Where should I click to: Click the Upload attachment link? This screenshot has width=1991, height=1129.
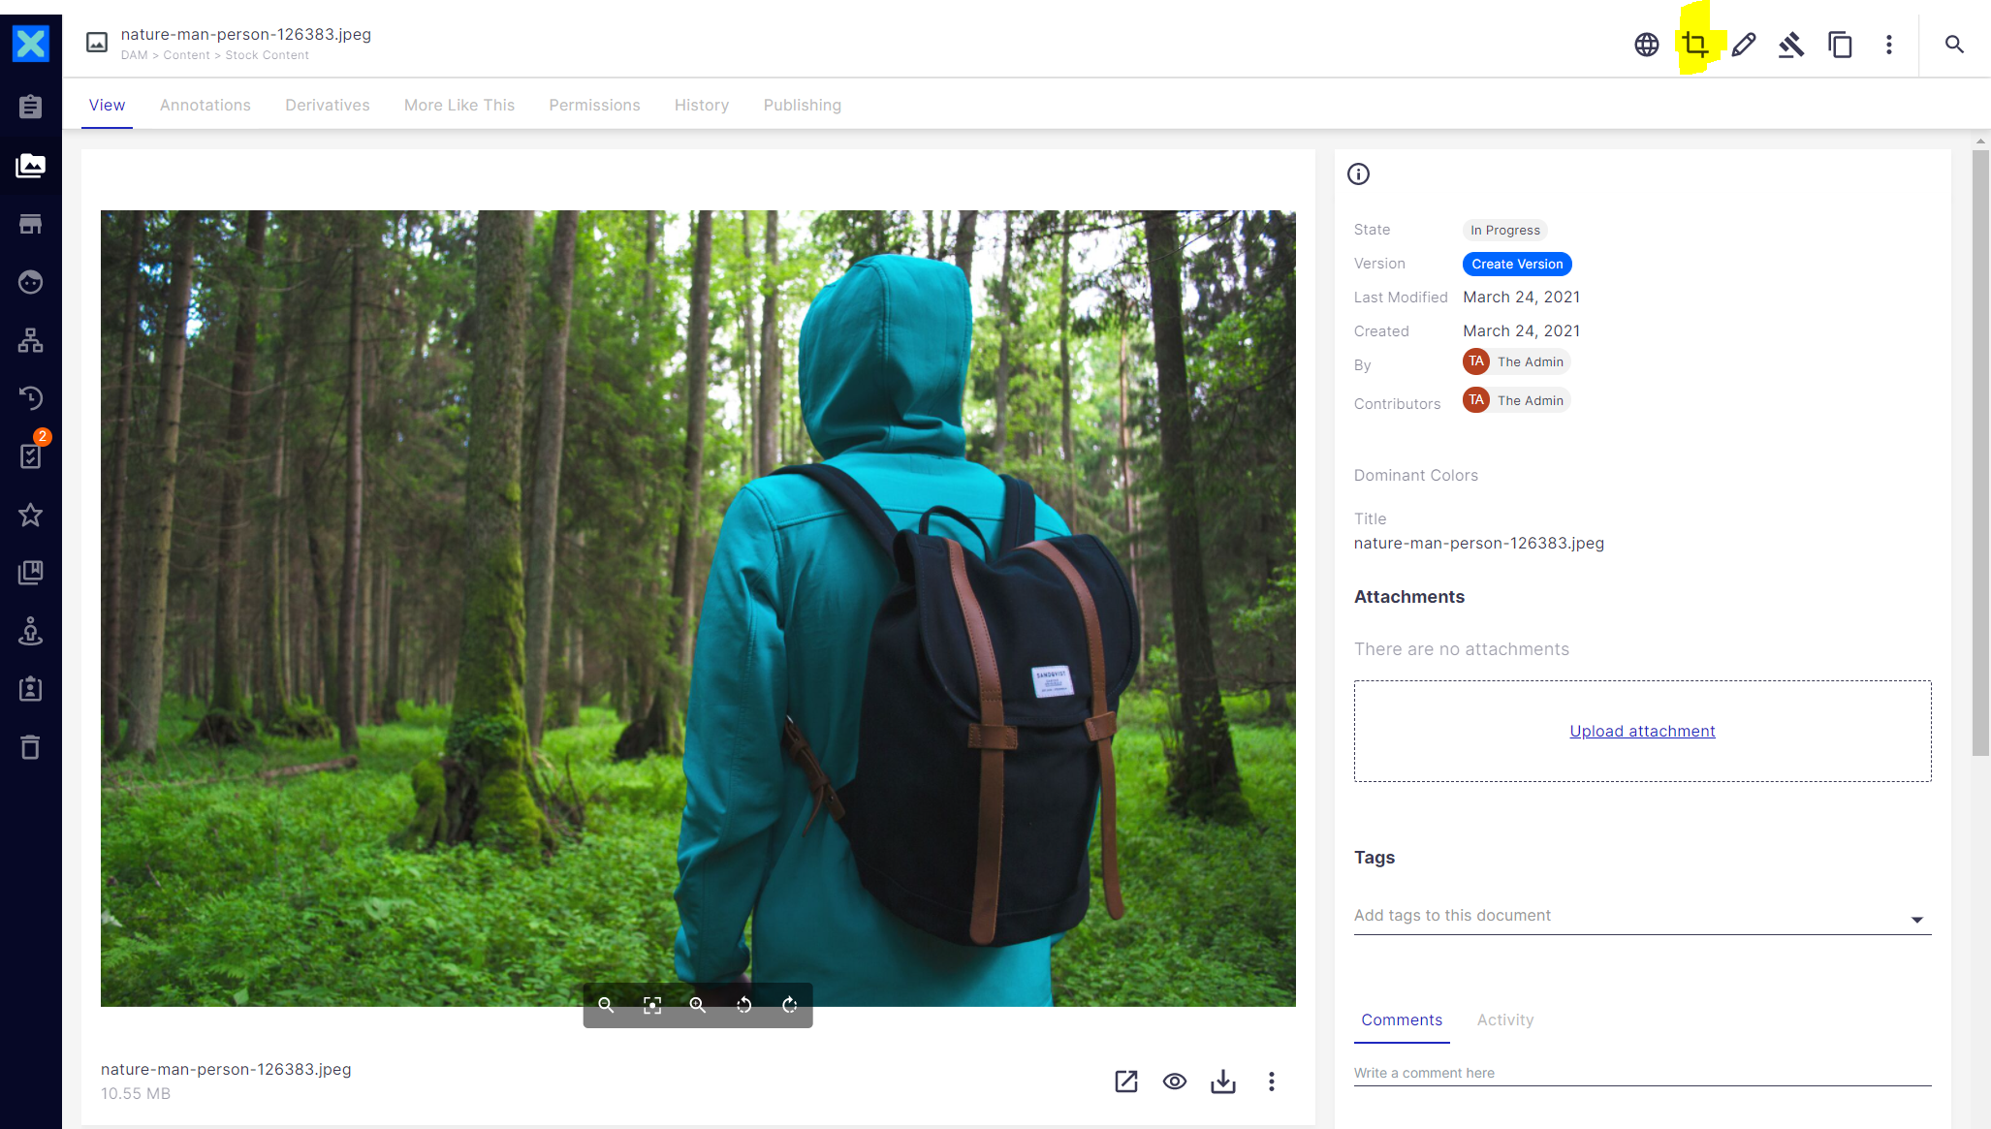pyautogui.click(x=1642, y=731)
